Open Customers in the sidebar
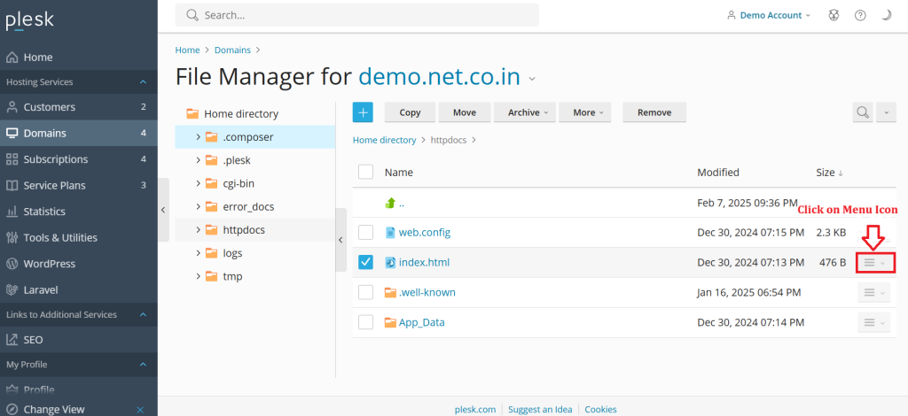Screen dimensions: 908x416 coord(79,107)
